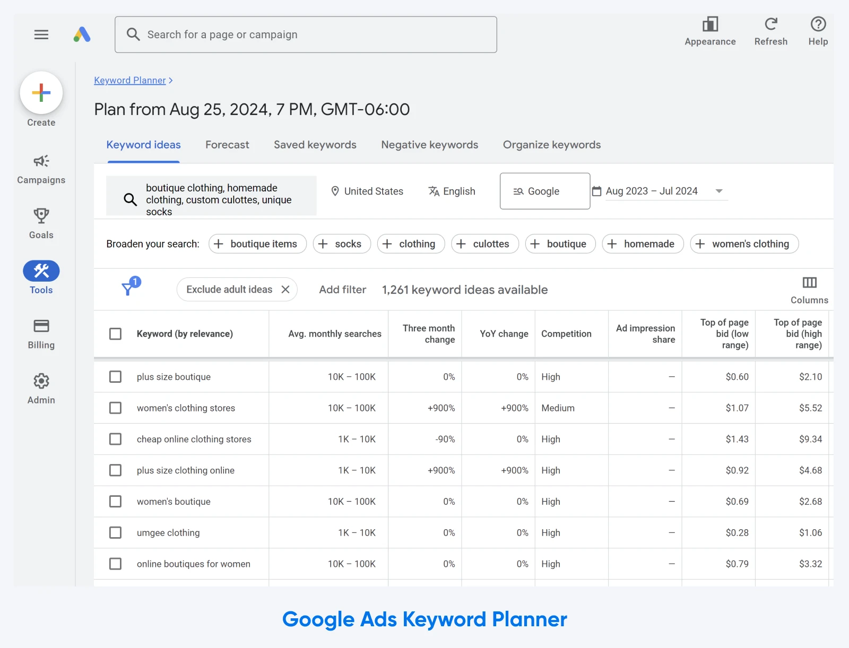Select the Tools sidebar icon
Screen dimensions: 849x648
[41, 271]
